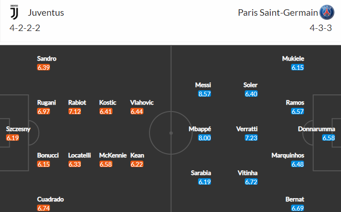Click the Juventus club logo icon
Viewport: 341px width, 212px height.
click(14, 12)
